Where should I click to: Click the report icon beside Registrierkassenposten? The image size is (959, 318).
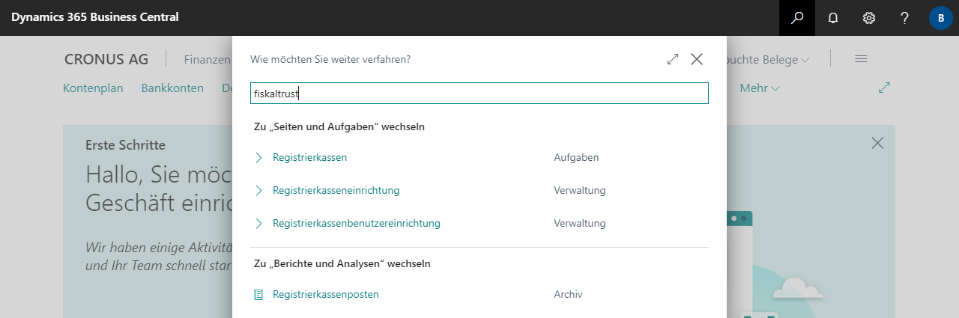pyautogui.click(x=259, y=295)
